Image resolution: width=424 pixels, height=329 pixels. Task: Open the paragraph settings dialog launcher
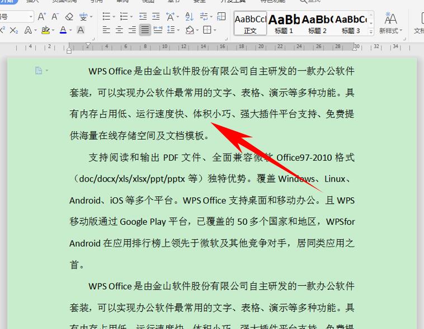click(x=226, y=39)
